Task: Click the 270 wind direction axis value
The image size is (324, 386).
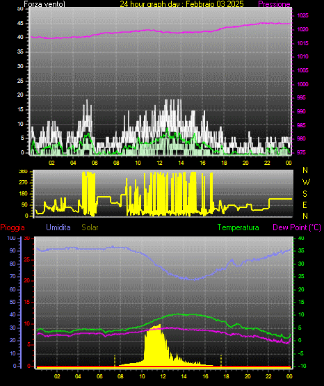Action: tap(24, 183)
